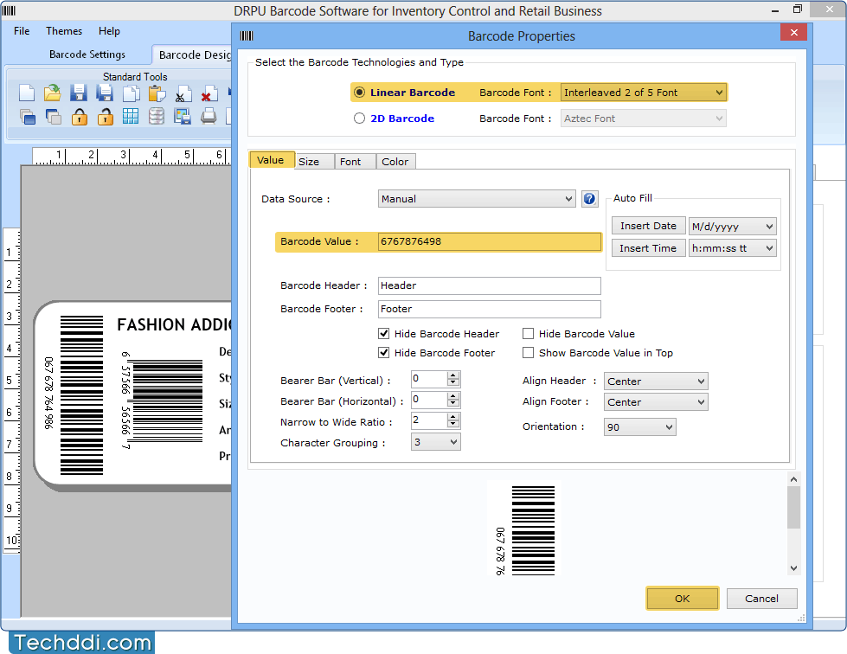
Task: Click the Cut scissors icon
Action: click(183, 93)
